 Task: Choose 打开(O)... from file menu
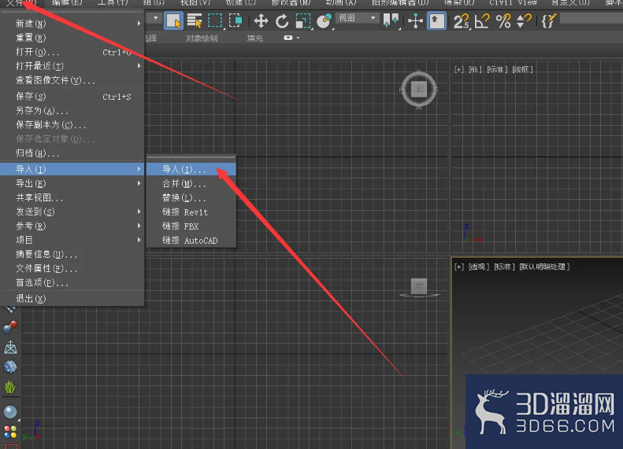[72, 52]
